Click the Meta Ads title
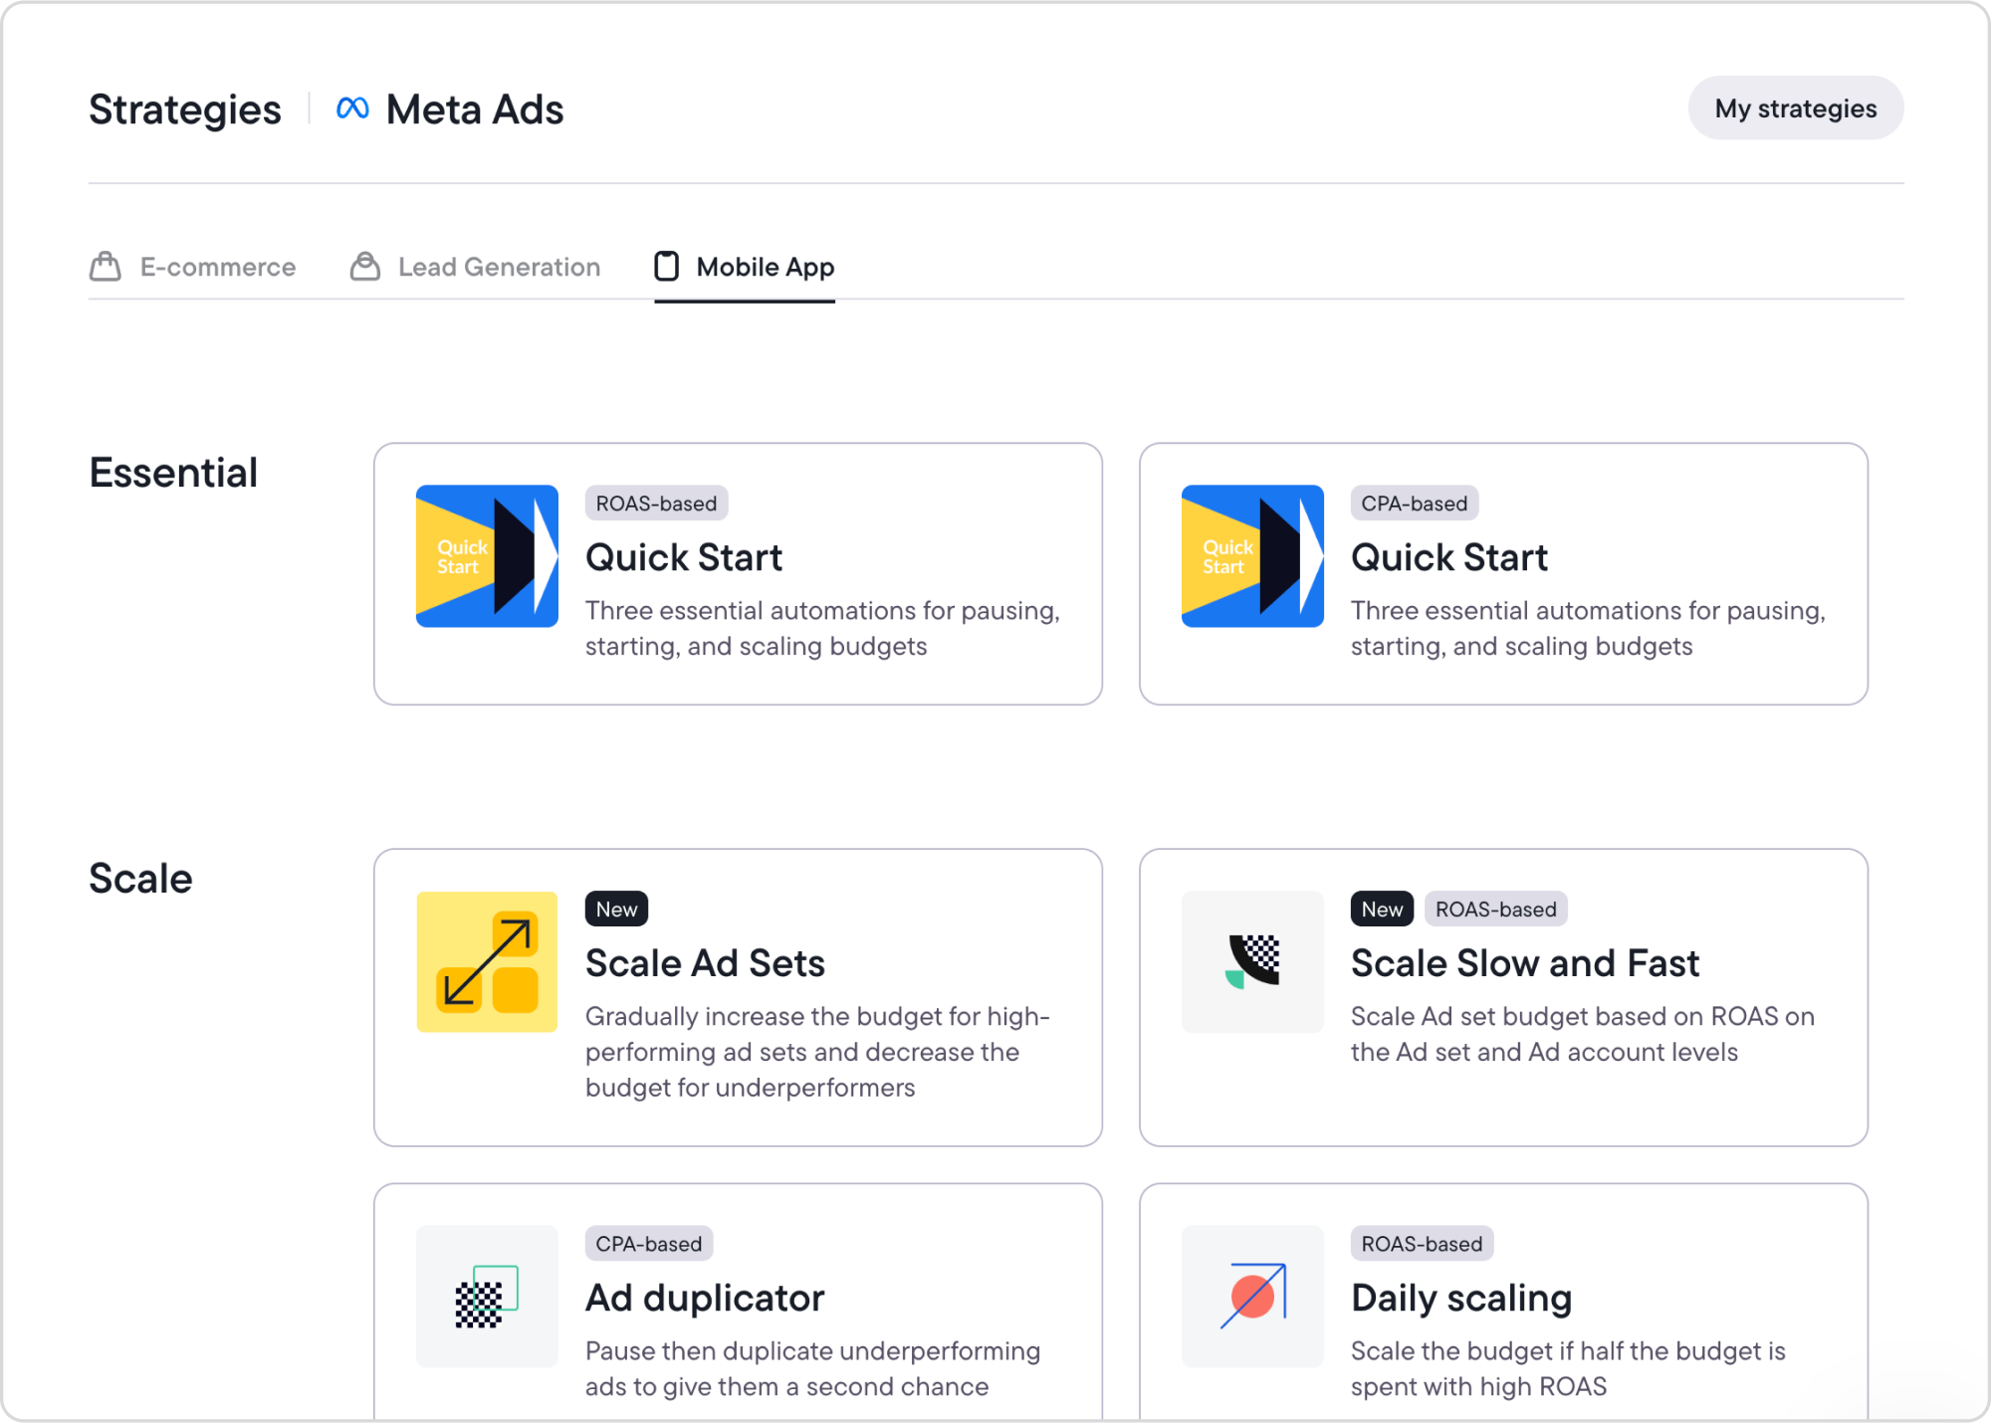This screenshot has height=1423, width=1991. point(475,109)
